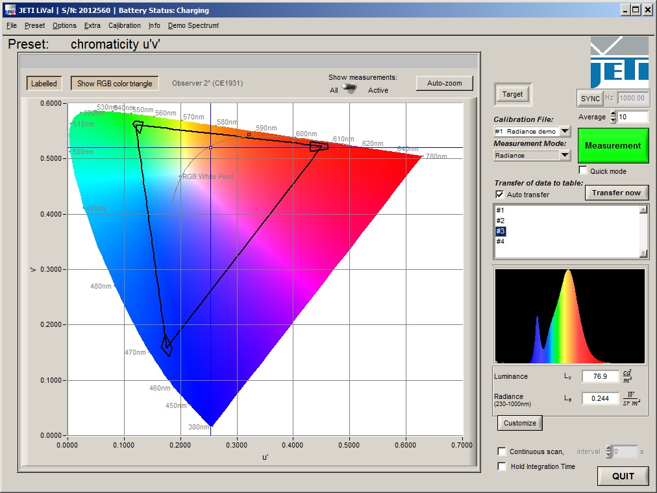Click the interval seconds field
Image resolution: width=657 pixels, height=493 pixels.
tap(625, 451)
